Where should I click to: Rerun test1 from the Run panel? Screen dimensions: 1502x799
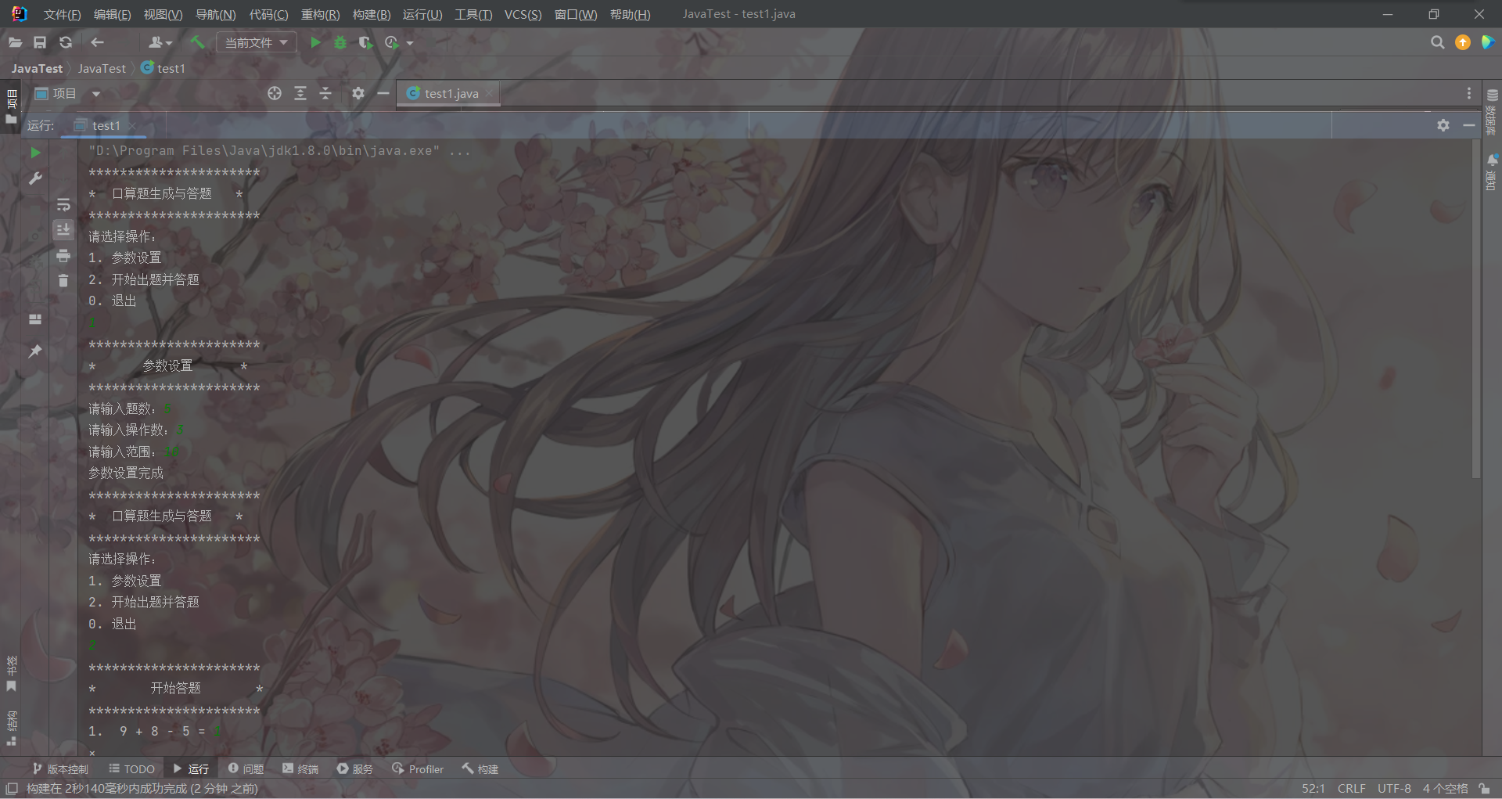pos(35,153)
